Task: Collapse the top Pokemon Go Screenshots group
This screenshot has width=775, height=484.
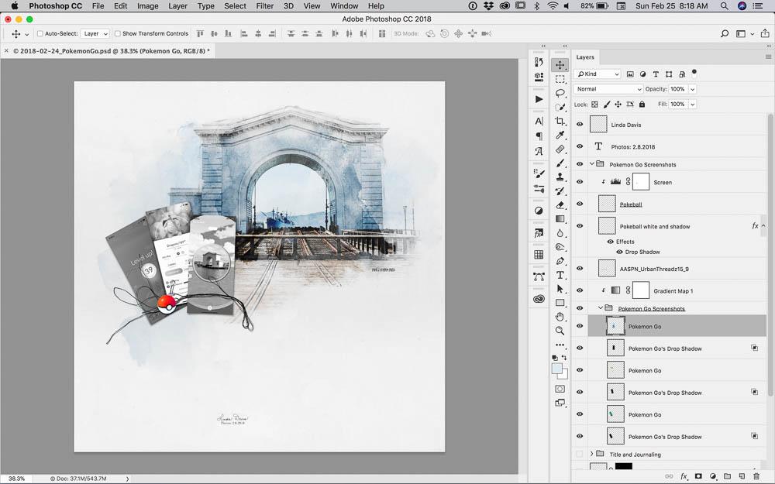Action: (x=591, y=163)
